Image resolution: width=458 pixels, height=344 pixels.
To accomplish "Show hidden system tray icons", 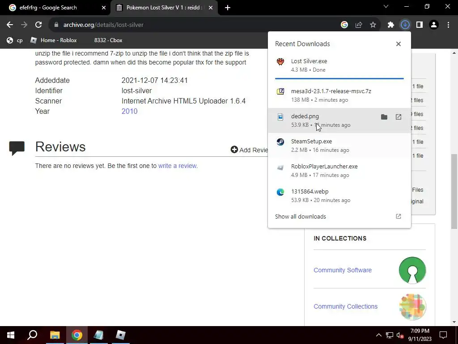I will (x=378, y=335).
